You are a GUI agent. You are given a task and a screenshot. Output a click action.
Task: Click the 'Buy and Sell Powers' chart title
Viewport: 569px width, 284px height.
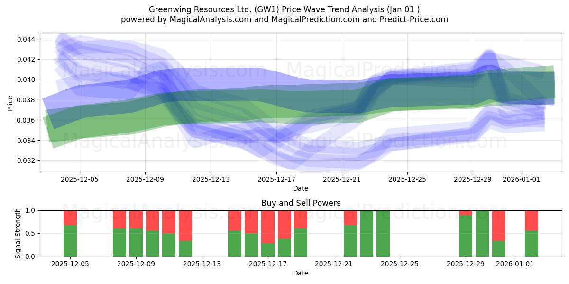301,203
